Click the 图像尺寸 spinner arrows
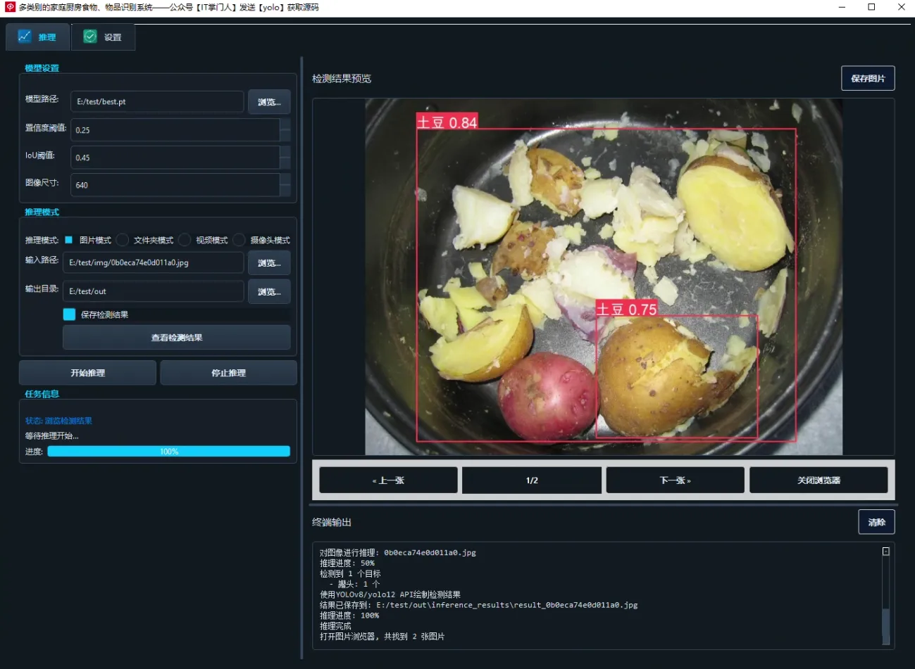This screenshot has height=669, width=915. (285, 185)
